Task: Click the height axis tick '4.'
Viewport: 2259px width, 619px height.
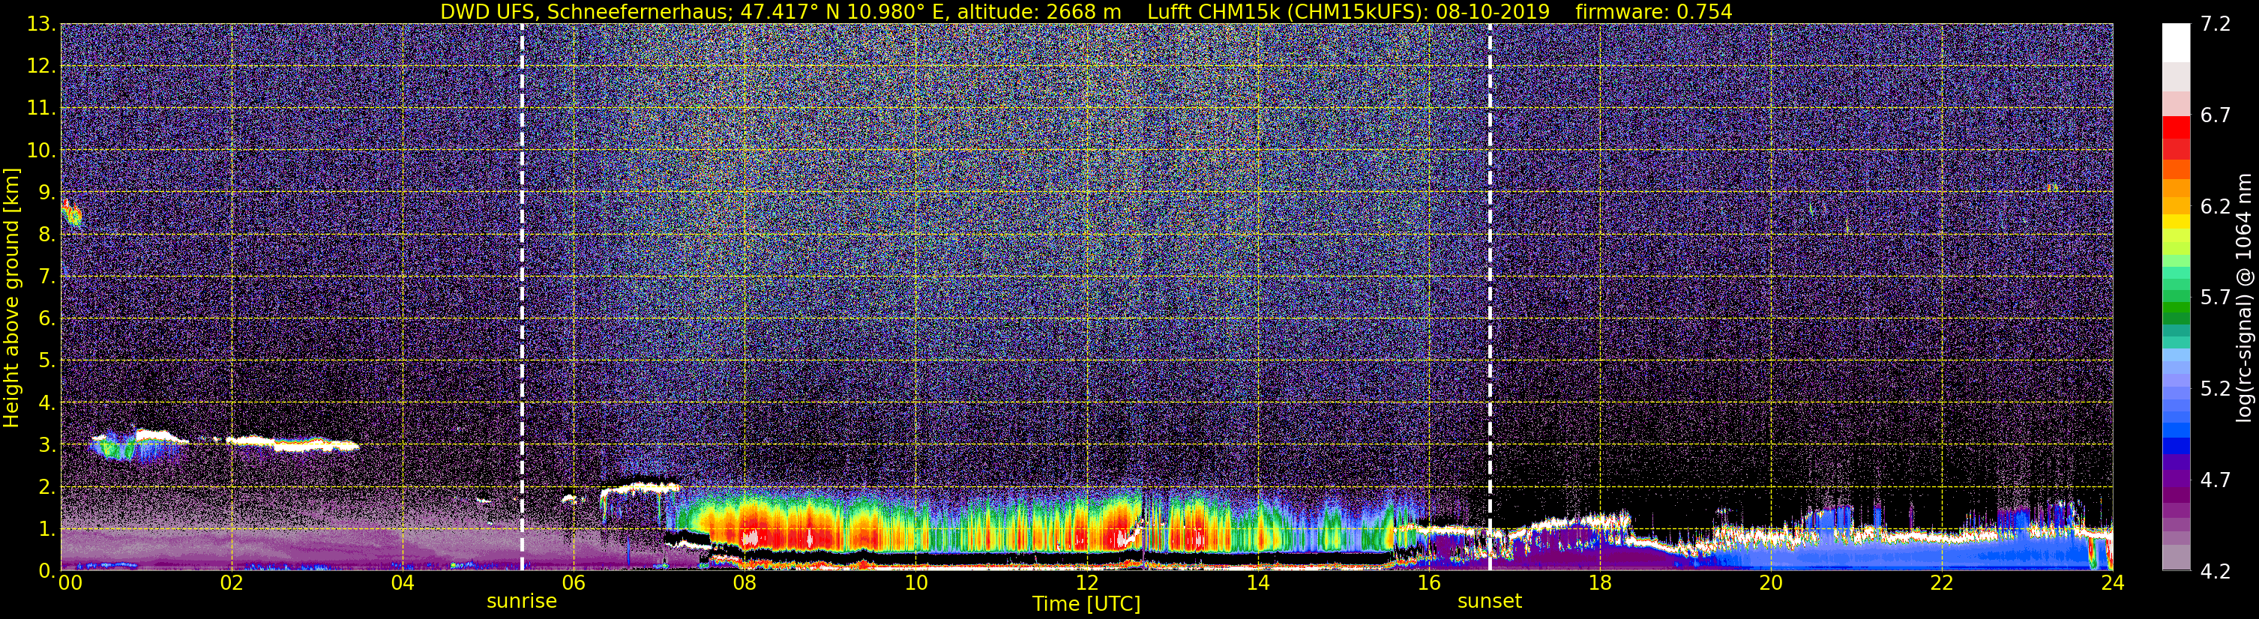Action: click(46, 402)
